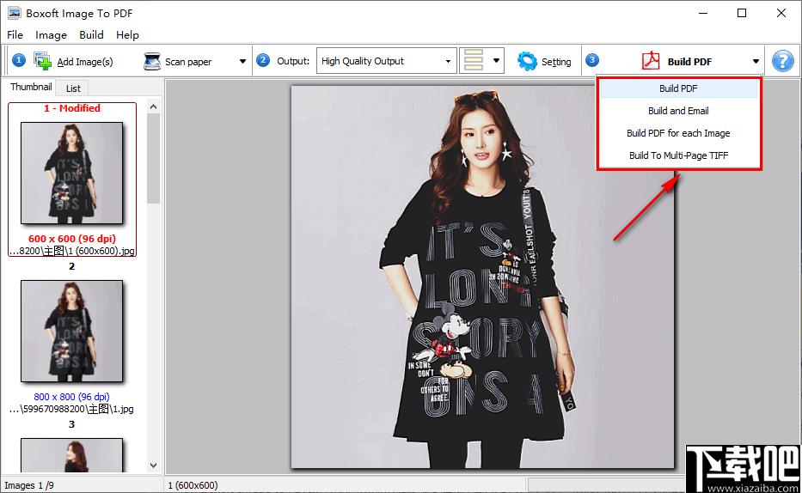Select the 800 x 800 thumbnail image

tap(71, 331)
